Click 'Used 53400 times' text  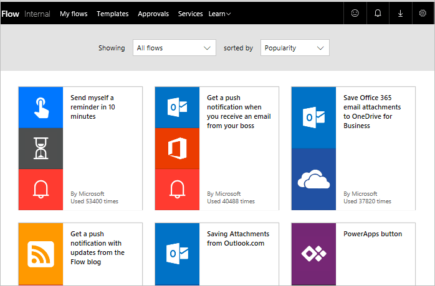94,201
